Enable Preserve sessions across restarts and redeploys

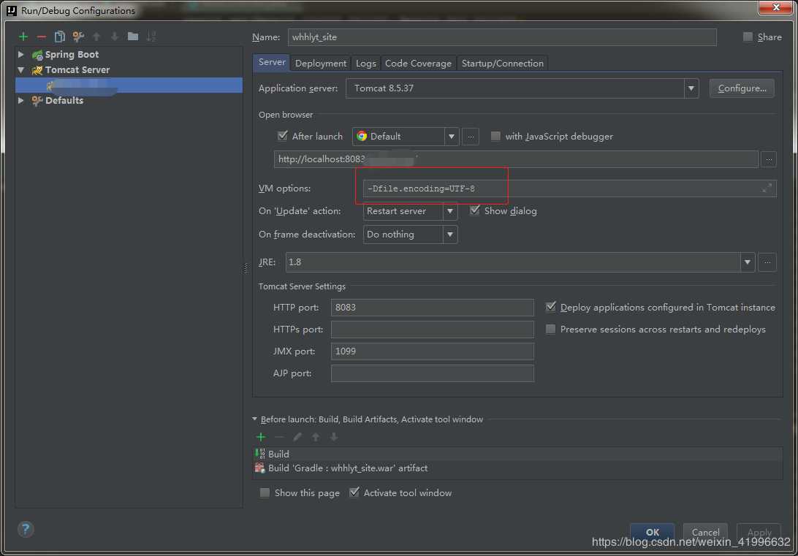click(x=551, y=329)
